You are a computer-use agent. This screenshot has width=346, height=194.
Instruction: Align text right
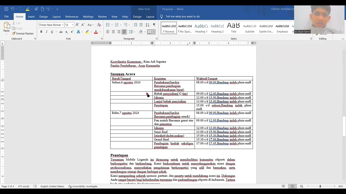118,32
